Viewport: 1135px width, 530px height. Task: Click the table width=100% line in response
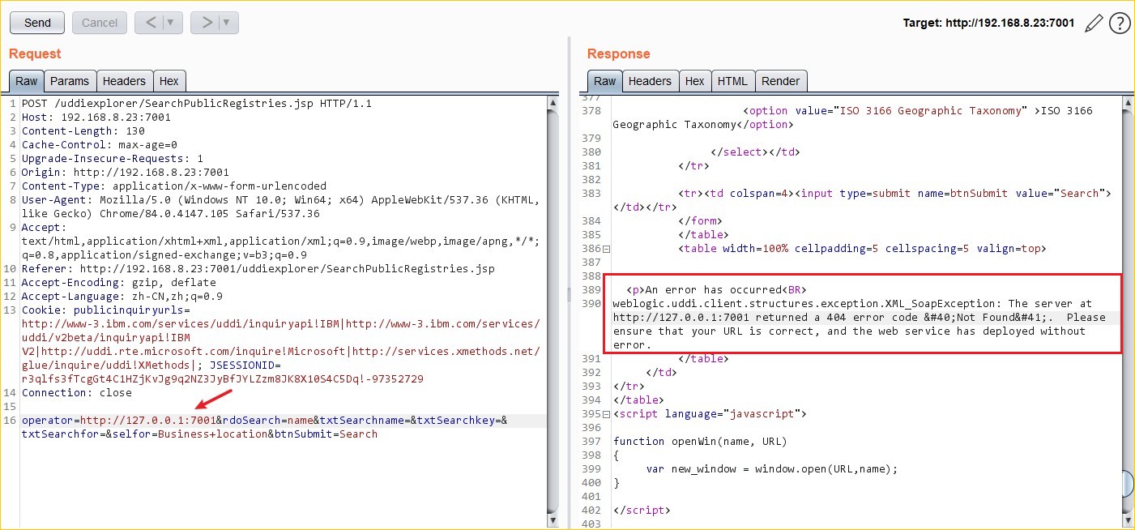pos(862,249)
